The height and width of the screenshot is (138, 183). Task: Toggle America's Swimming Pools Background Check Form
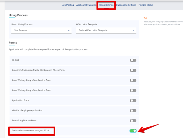[x=133, y=70]
